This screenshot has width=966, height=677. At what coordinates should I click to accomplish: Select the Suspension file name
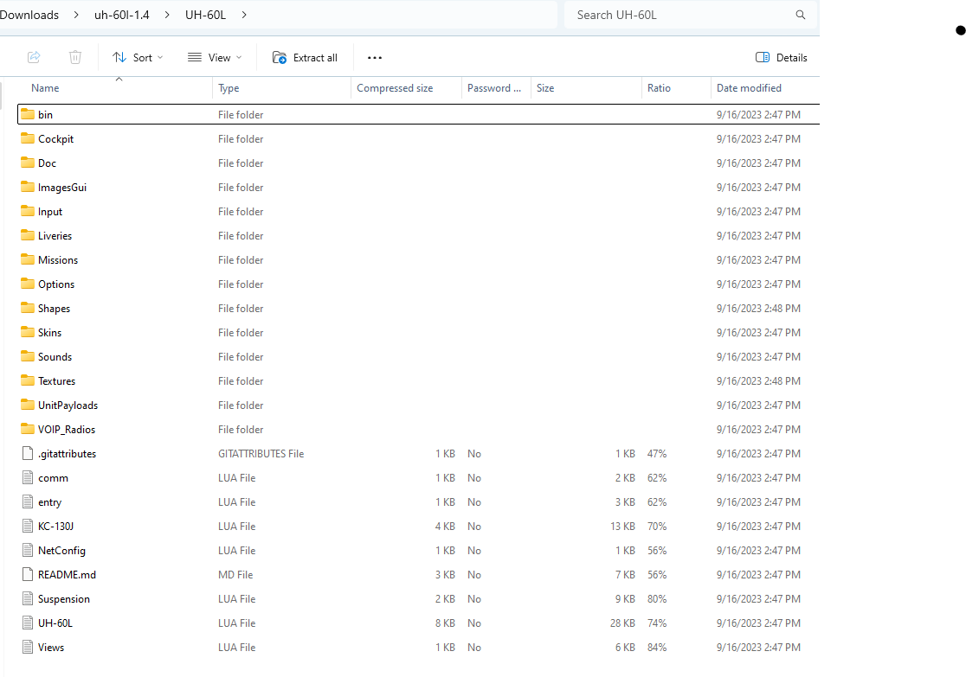point(64,599)
